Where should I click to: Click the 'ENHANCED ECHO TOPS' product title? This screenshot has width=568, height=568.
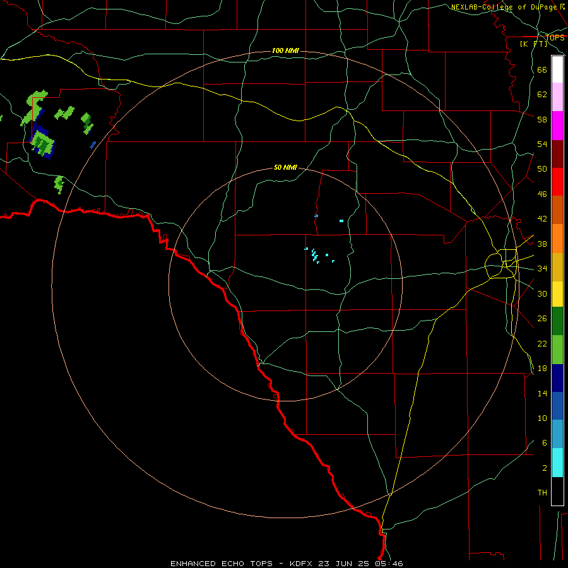point(222,564)
